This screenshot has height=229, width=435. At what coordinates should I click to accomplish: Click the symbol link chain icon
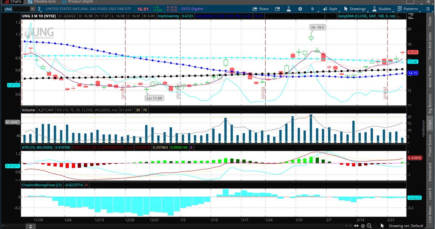tap(39, 9)
